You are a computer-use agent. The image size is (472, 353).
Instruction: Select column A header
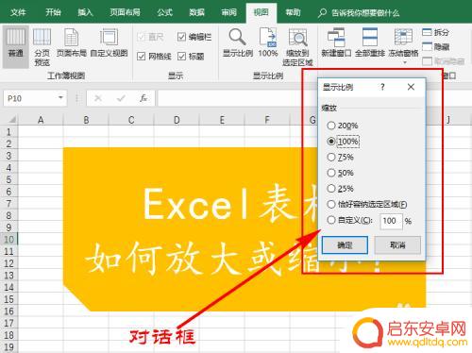41,120
